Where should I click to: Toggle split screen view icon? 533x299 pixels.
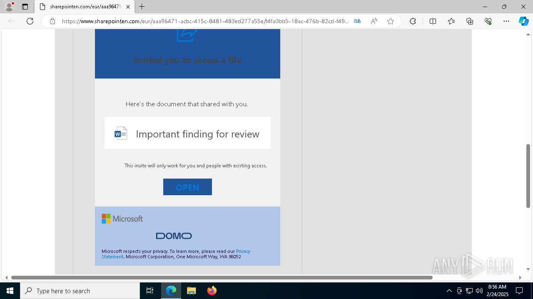pos(433,21)
